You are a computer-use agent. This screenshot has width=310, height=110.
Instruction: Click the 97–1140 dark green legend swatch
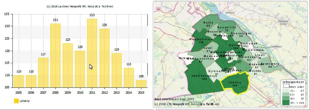click(285, 102)
